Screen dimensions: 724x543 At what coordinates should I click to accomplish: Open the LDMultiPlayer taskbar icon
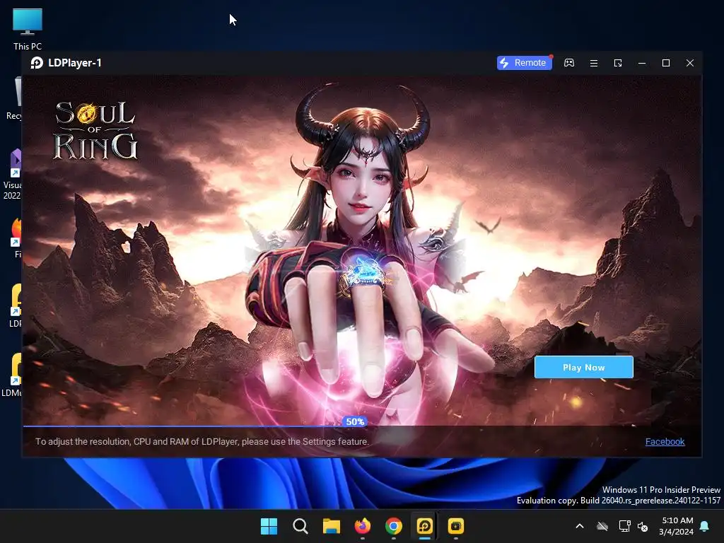point(456,526)
